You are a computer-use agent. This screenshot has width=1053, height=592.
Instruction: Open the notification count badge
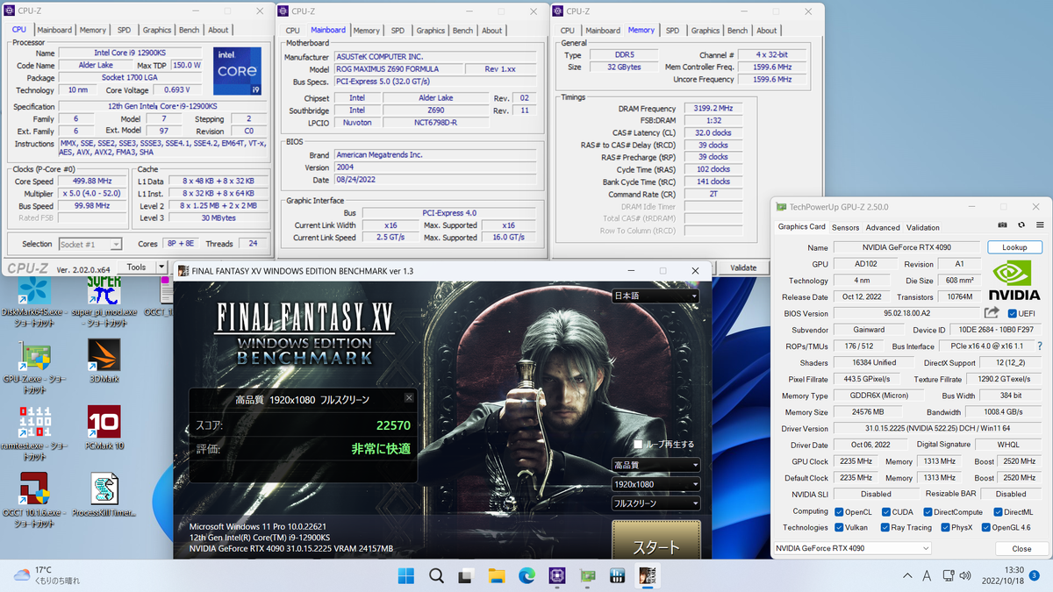coord(1035,576)
